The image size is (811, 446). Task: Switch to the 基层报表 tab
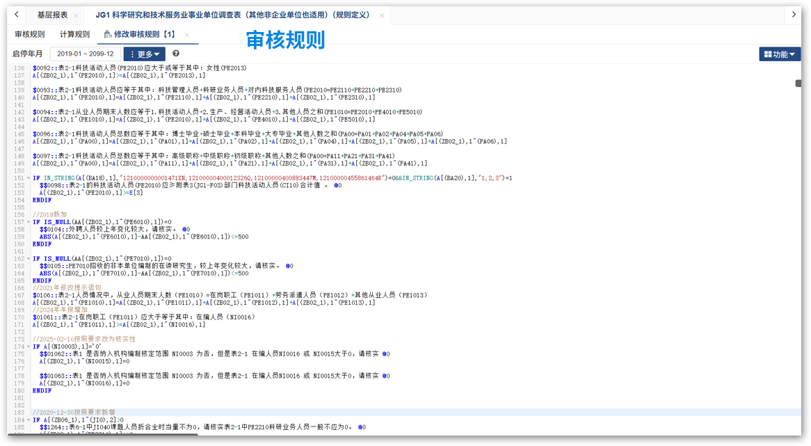click(x=52, y=15)
